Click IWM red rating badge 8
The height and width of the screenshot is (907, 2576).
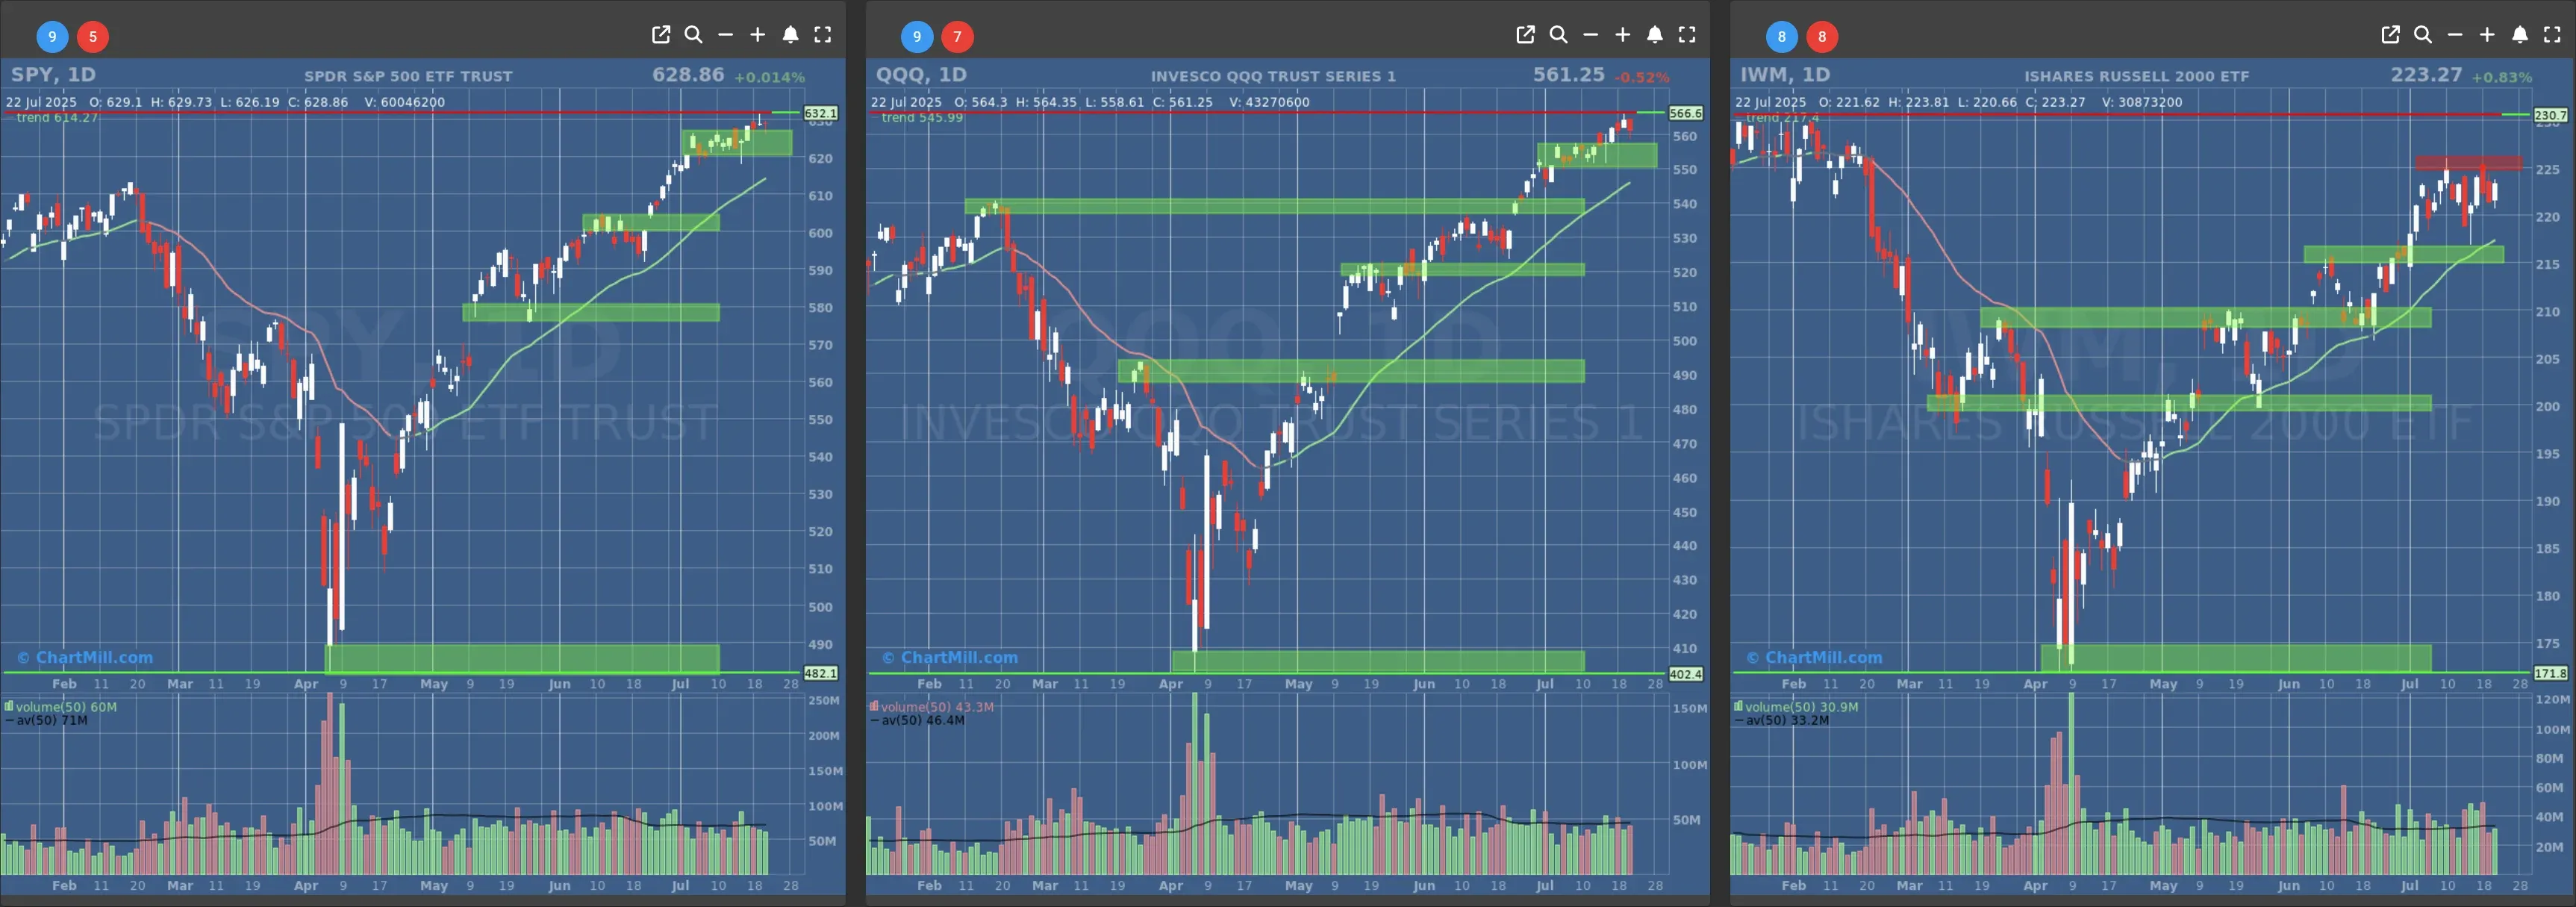coord(1822,37)
